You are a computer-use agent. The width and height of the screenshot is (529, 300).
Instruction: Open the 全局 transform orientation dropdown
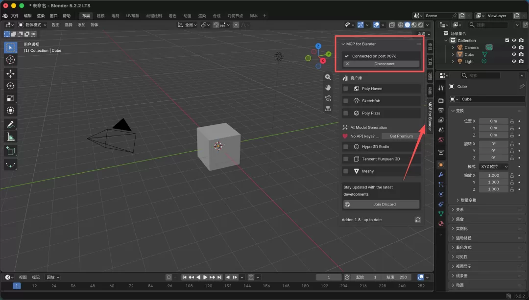coord(187,25)
